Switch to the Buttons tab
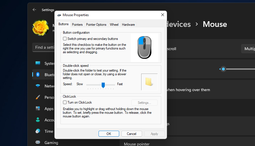Screen dimensions: 255x146 pyautogui.click(x=64, y=24)
